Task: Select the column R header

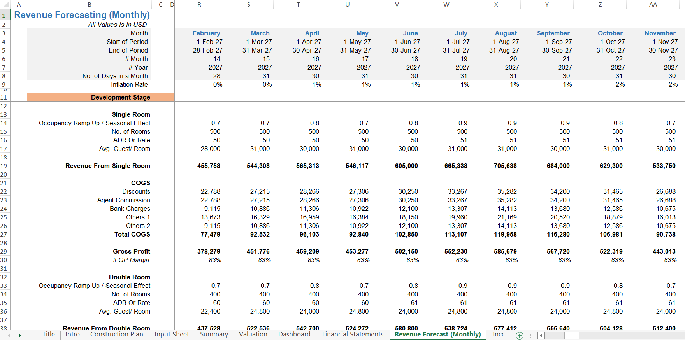Action: pos(199,5)
